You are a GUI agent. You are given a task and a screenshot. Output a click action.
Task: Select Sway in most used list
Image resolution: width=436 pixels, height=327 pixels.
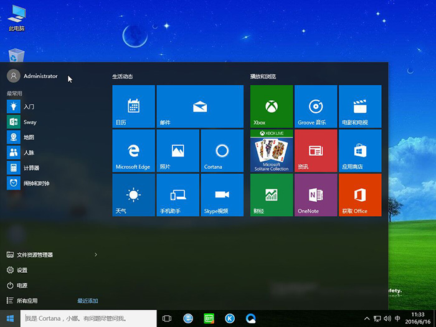(x=29, y=122)
